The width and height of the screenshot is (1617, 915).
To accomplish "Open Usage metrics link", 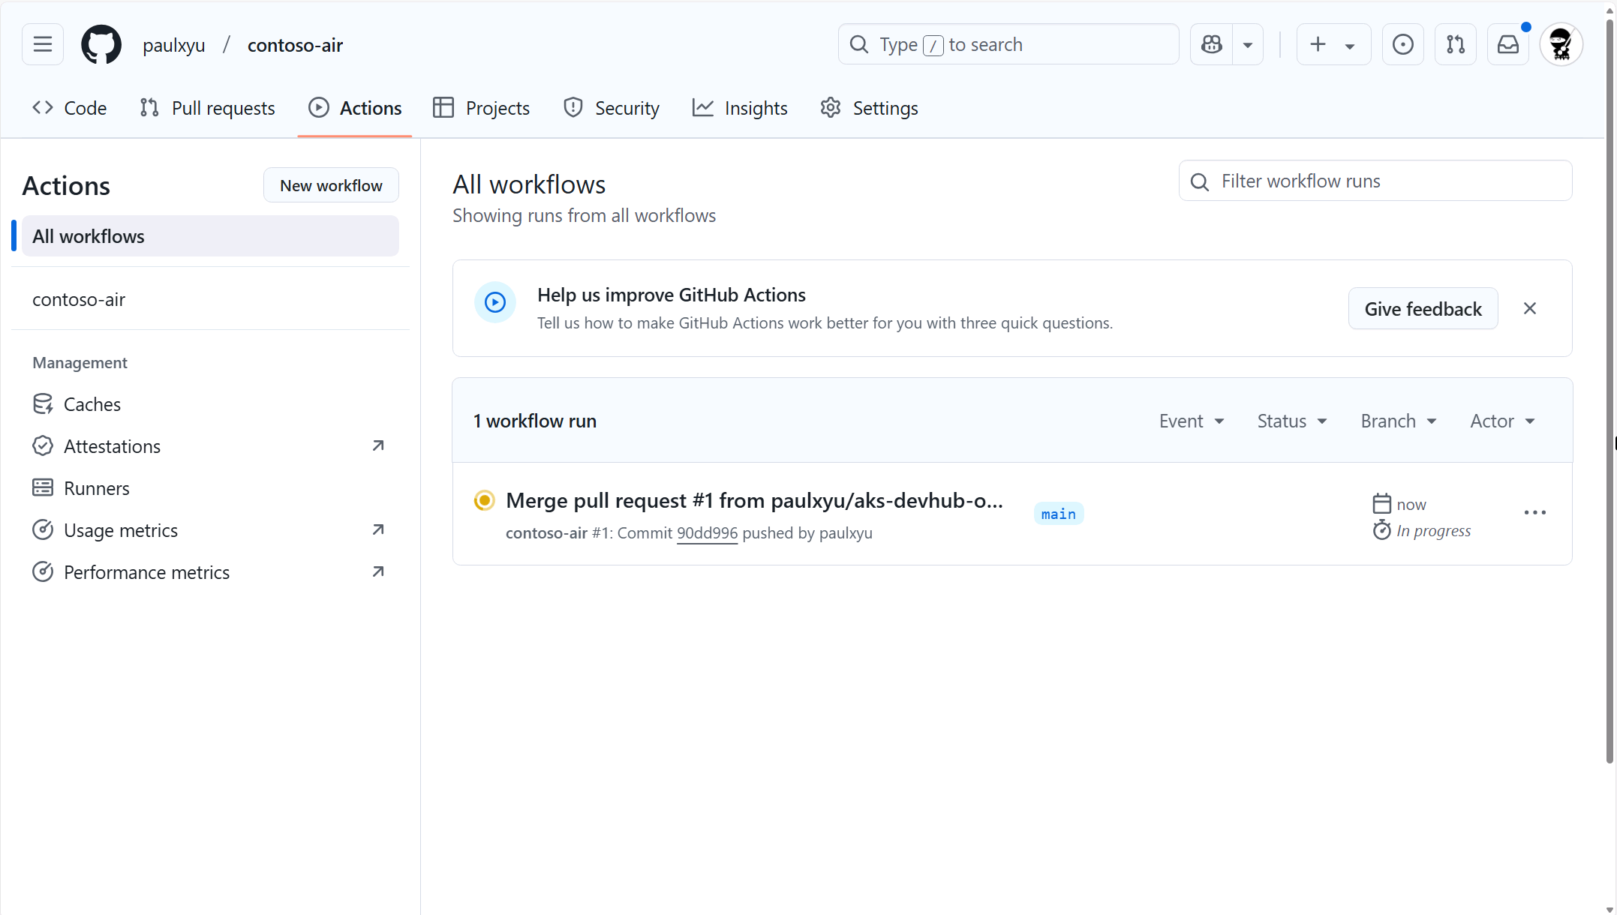I will tap(210, 530).
